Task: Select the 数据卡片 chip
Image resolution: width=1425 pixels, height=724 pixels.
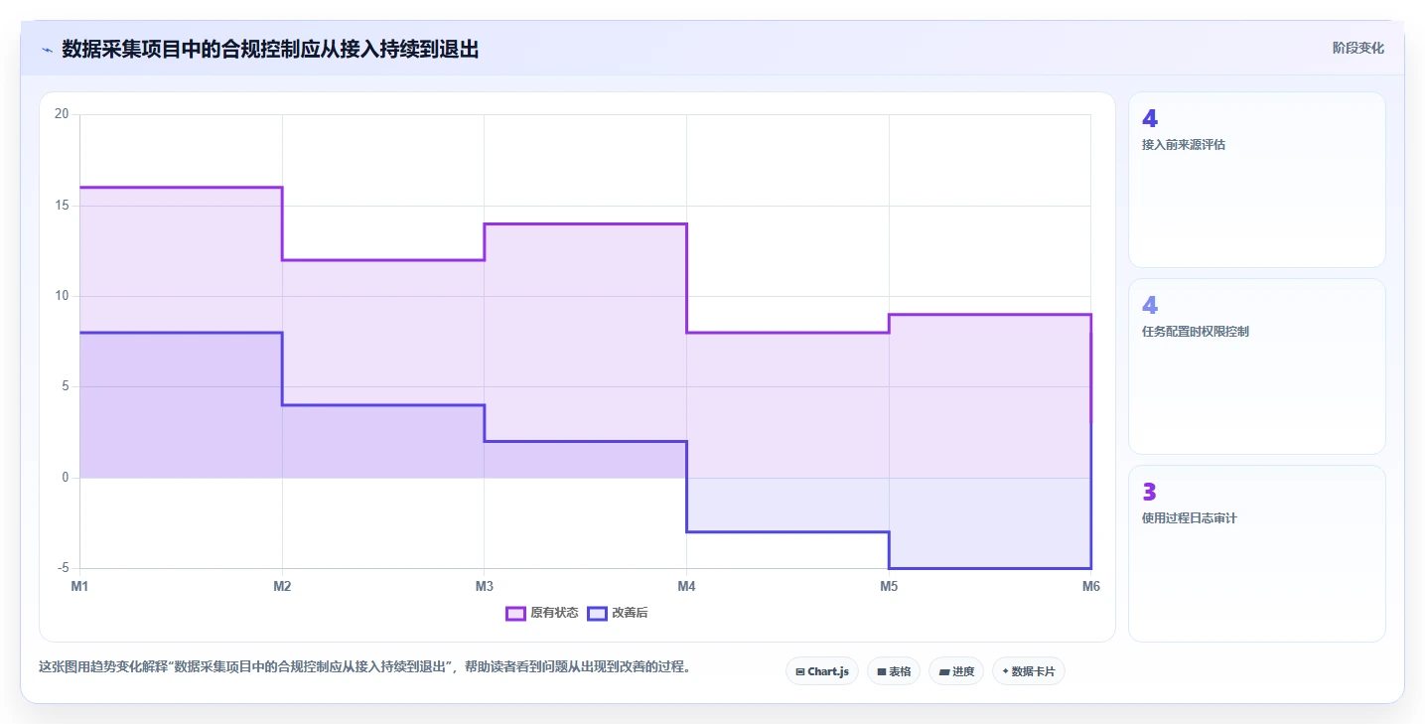Action: click(1028, 671)
